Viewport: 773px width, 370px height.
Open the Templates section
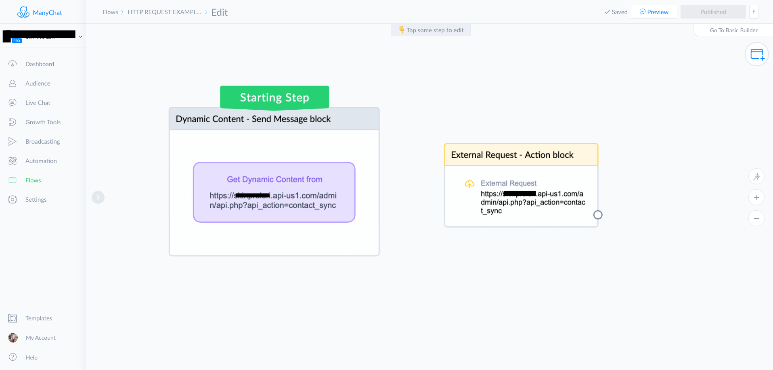pos(39,318)
